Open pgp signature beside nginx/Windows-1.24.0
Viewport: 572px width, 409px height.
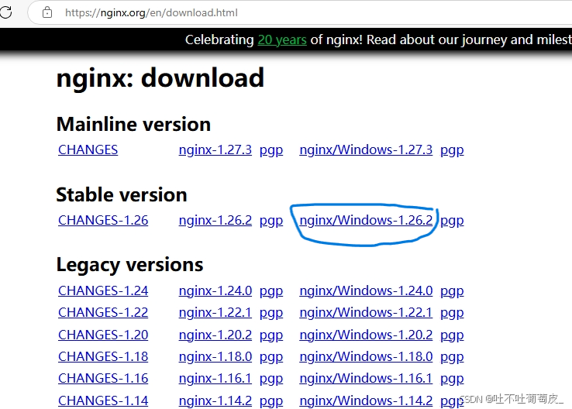pyautogui.click(x=452, y=291)
